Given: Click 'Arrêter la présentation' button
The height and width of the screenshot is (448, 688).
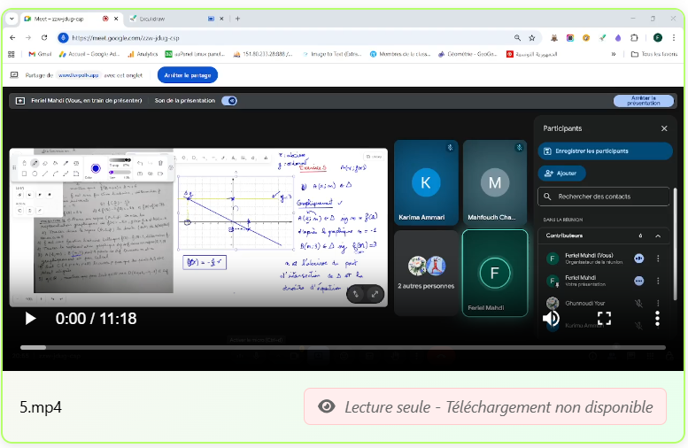Looking at the screenshot, I should click(x=643, y=101).
